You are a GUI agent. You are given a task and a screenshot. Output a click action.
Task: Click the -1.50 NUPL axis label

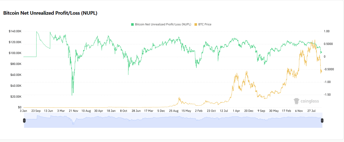pos(328,95)
